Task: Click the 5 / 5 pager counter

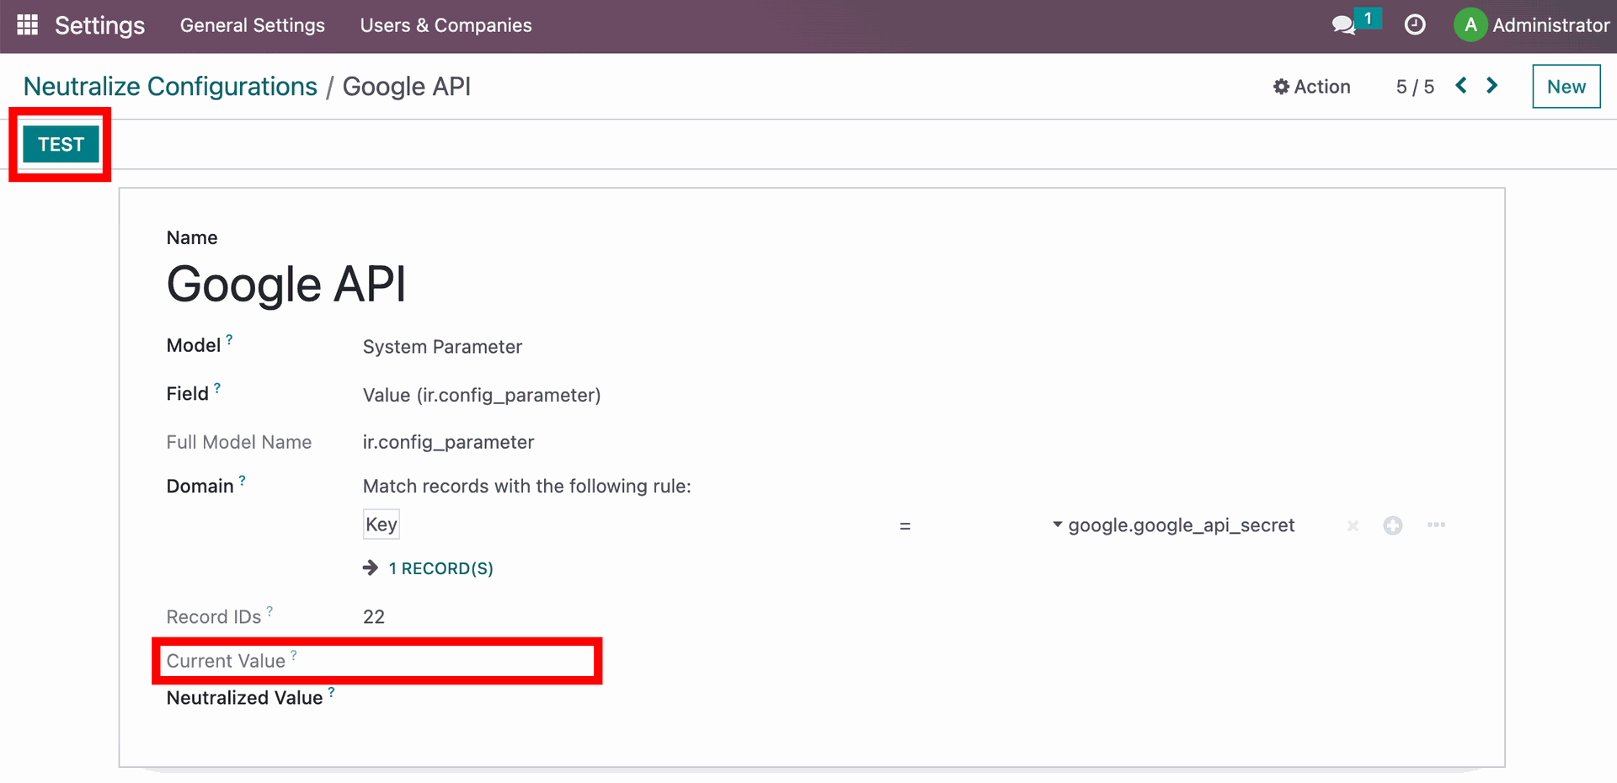Action: [x=1415, y=87]
